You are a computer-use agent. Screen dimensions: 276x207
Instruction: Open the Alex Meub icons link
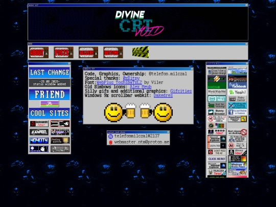pos(141,87)
